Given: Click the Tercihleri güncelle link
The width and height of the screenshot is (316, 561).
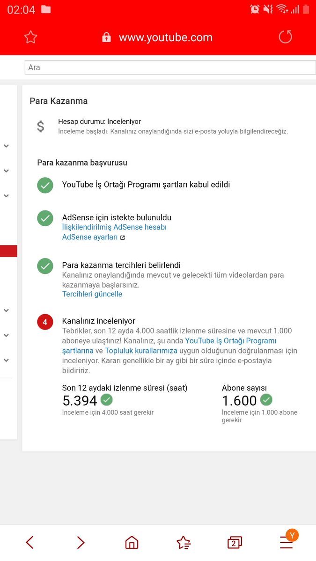Looking at the screenshot, I should tap(92, 294).
